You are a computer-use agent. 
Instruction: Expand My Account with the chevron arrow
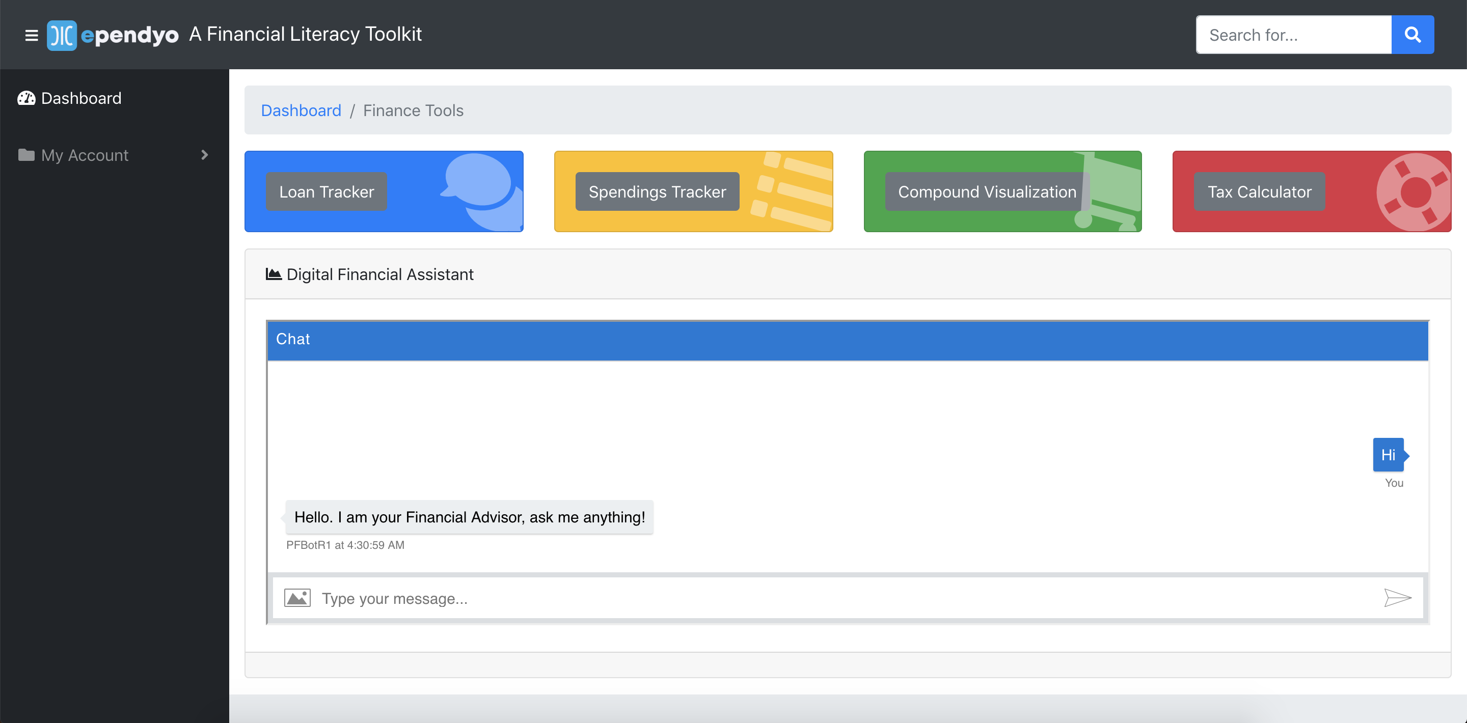[x=204, y=155]
